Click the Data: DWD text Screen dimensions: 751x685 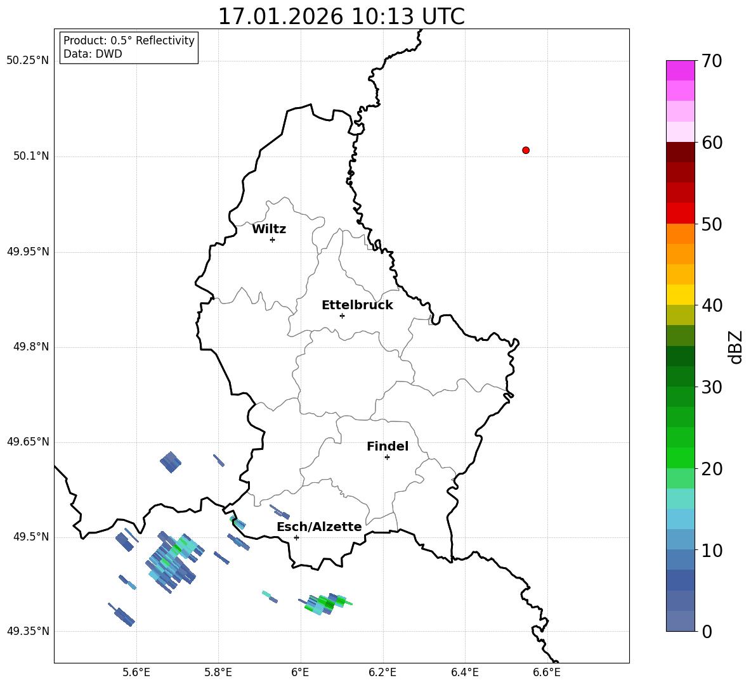93,54
